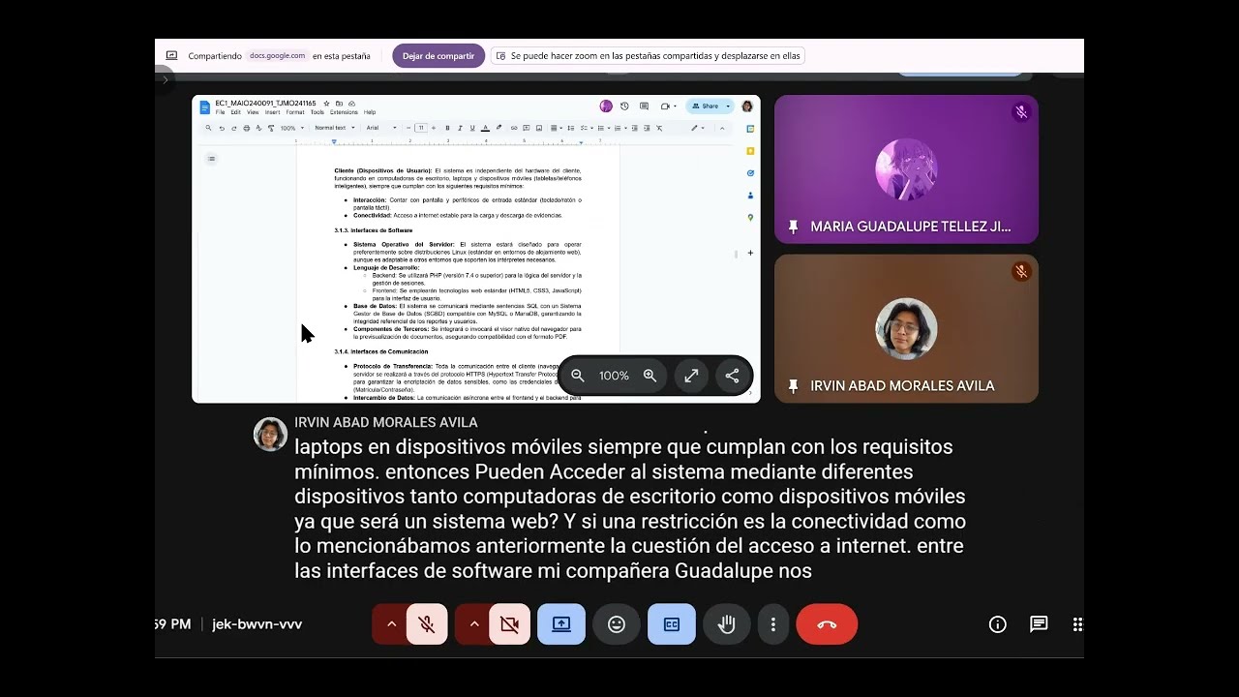Collapse the Docs menus with chevron
This screenshot has height=697, width=1239.
(722, 128)
